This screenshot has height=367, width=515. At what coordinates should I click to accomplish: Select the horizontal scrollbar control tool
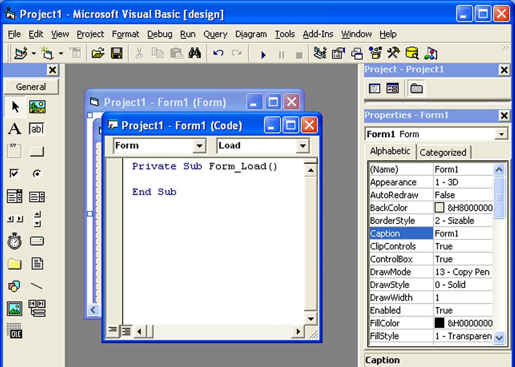point(15,219)
